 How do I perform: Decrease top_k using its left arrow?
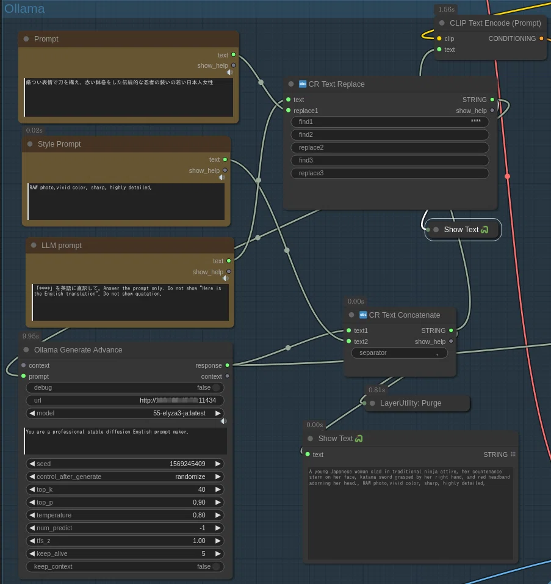[32, 489]
